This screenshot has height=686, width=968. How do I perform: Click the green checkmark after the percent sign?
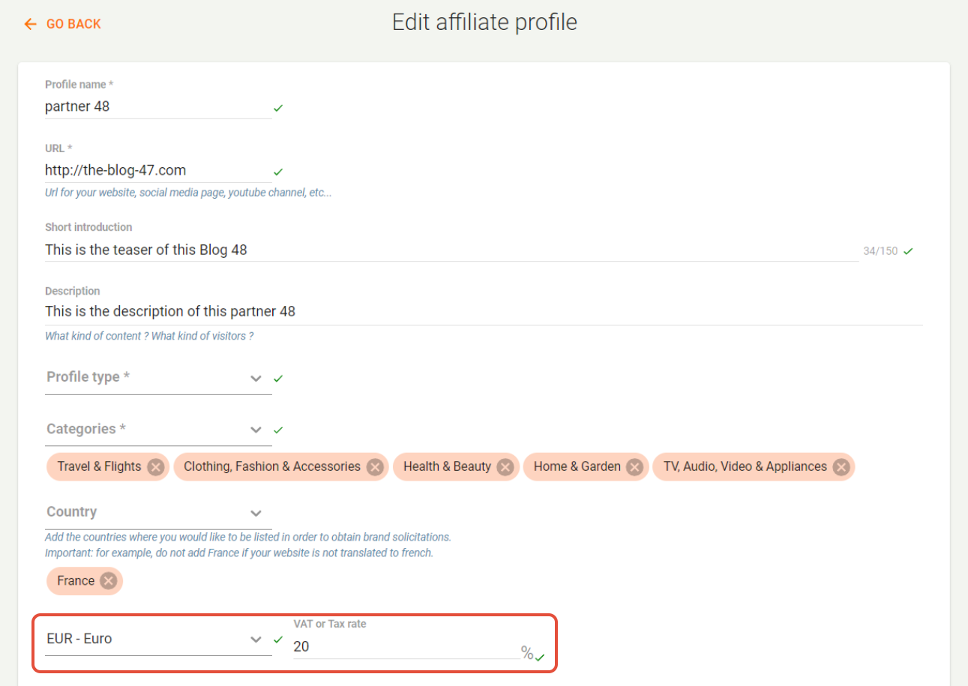click(540, 658)
